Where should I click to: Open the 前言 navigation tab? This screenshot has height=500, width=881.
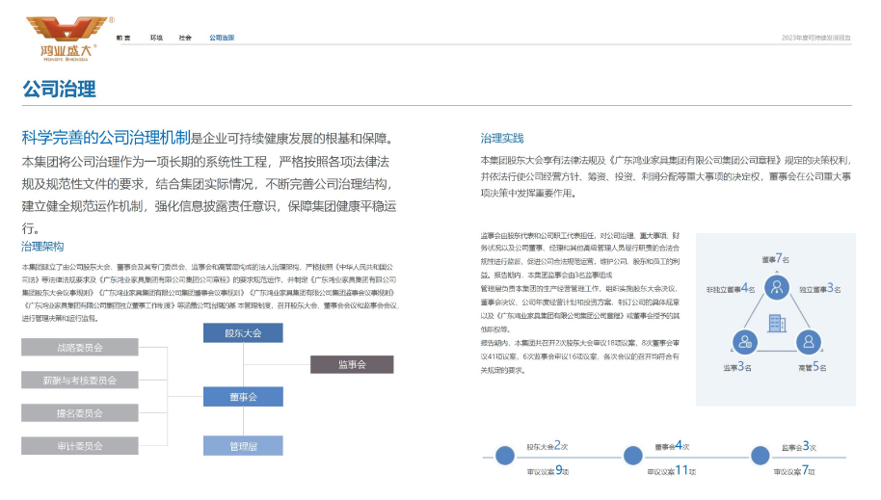click(122, 38)
